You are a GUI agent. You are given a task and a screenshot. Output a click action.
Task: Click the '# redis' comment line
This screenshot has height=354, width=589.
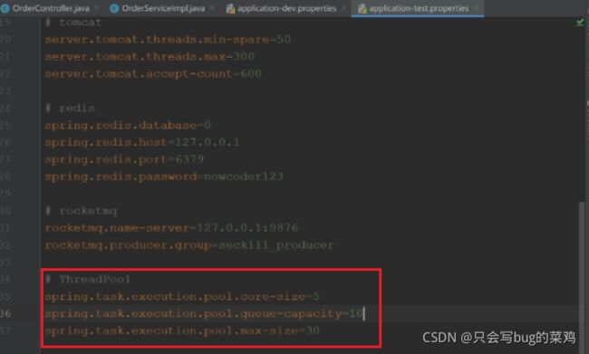70,108
